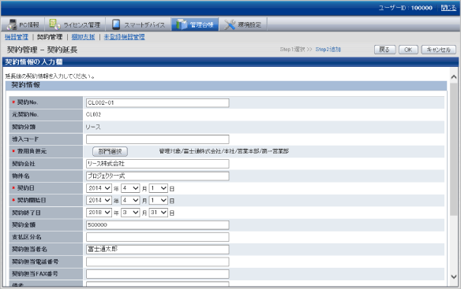Click the スマートデバイス phone icon
Viewport: 461px width, 289px height.
point(116,24)
